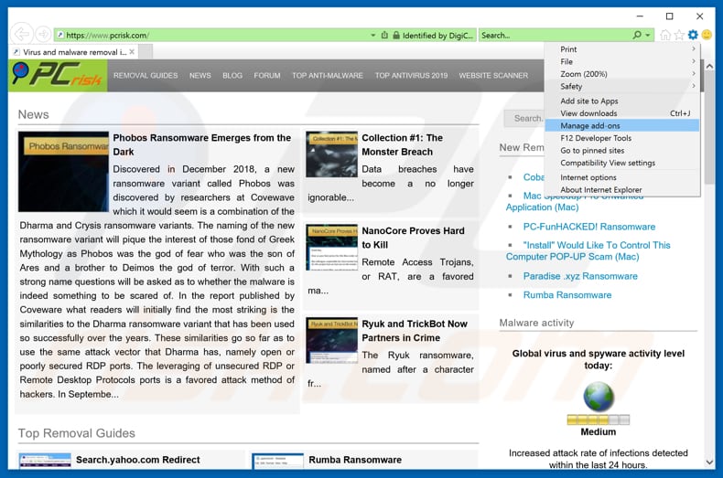
Task: Open Internet options
Action: (x=622, y=177)
